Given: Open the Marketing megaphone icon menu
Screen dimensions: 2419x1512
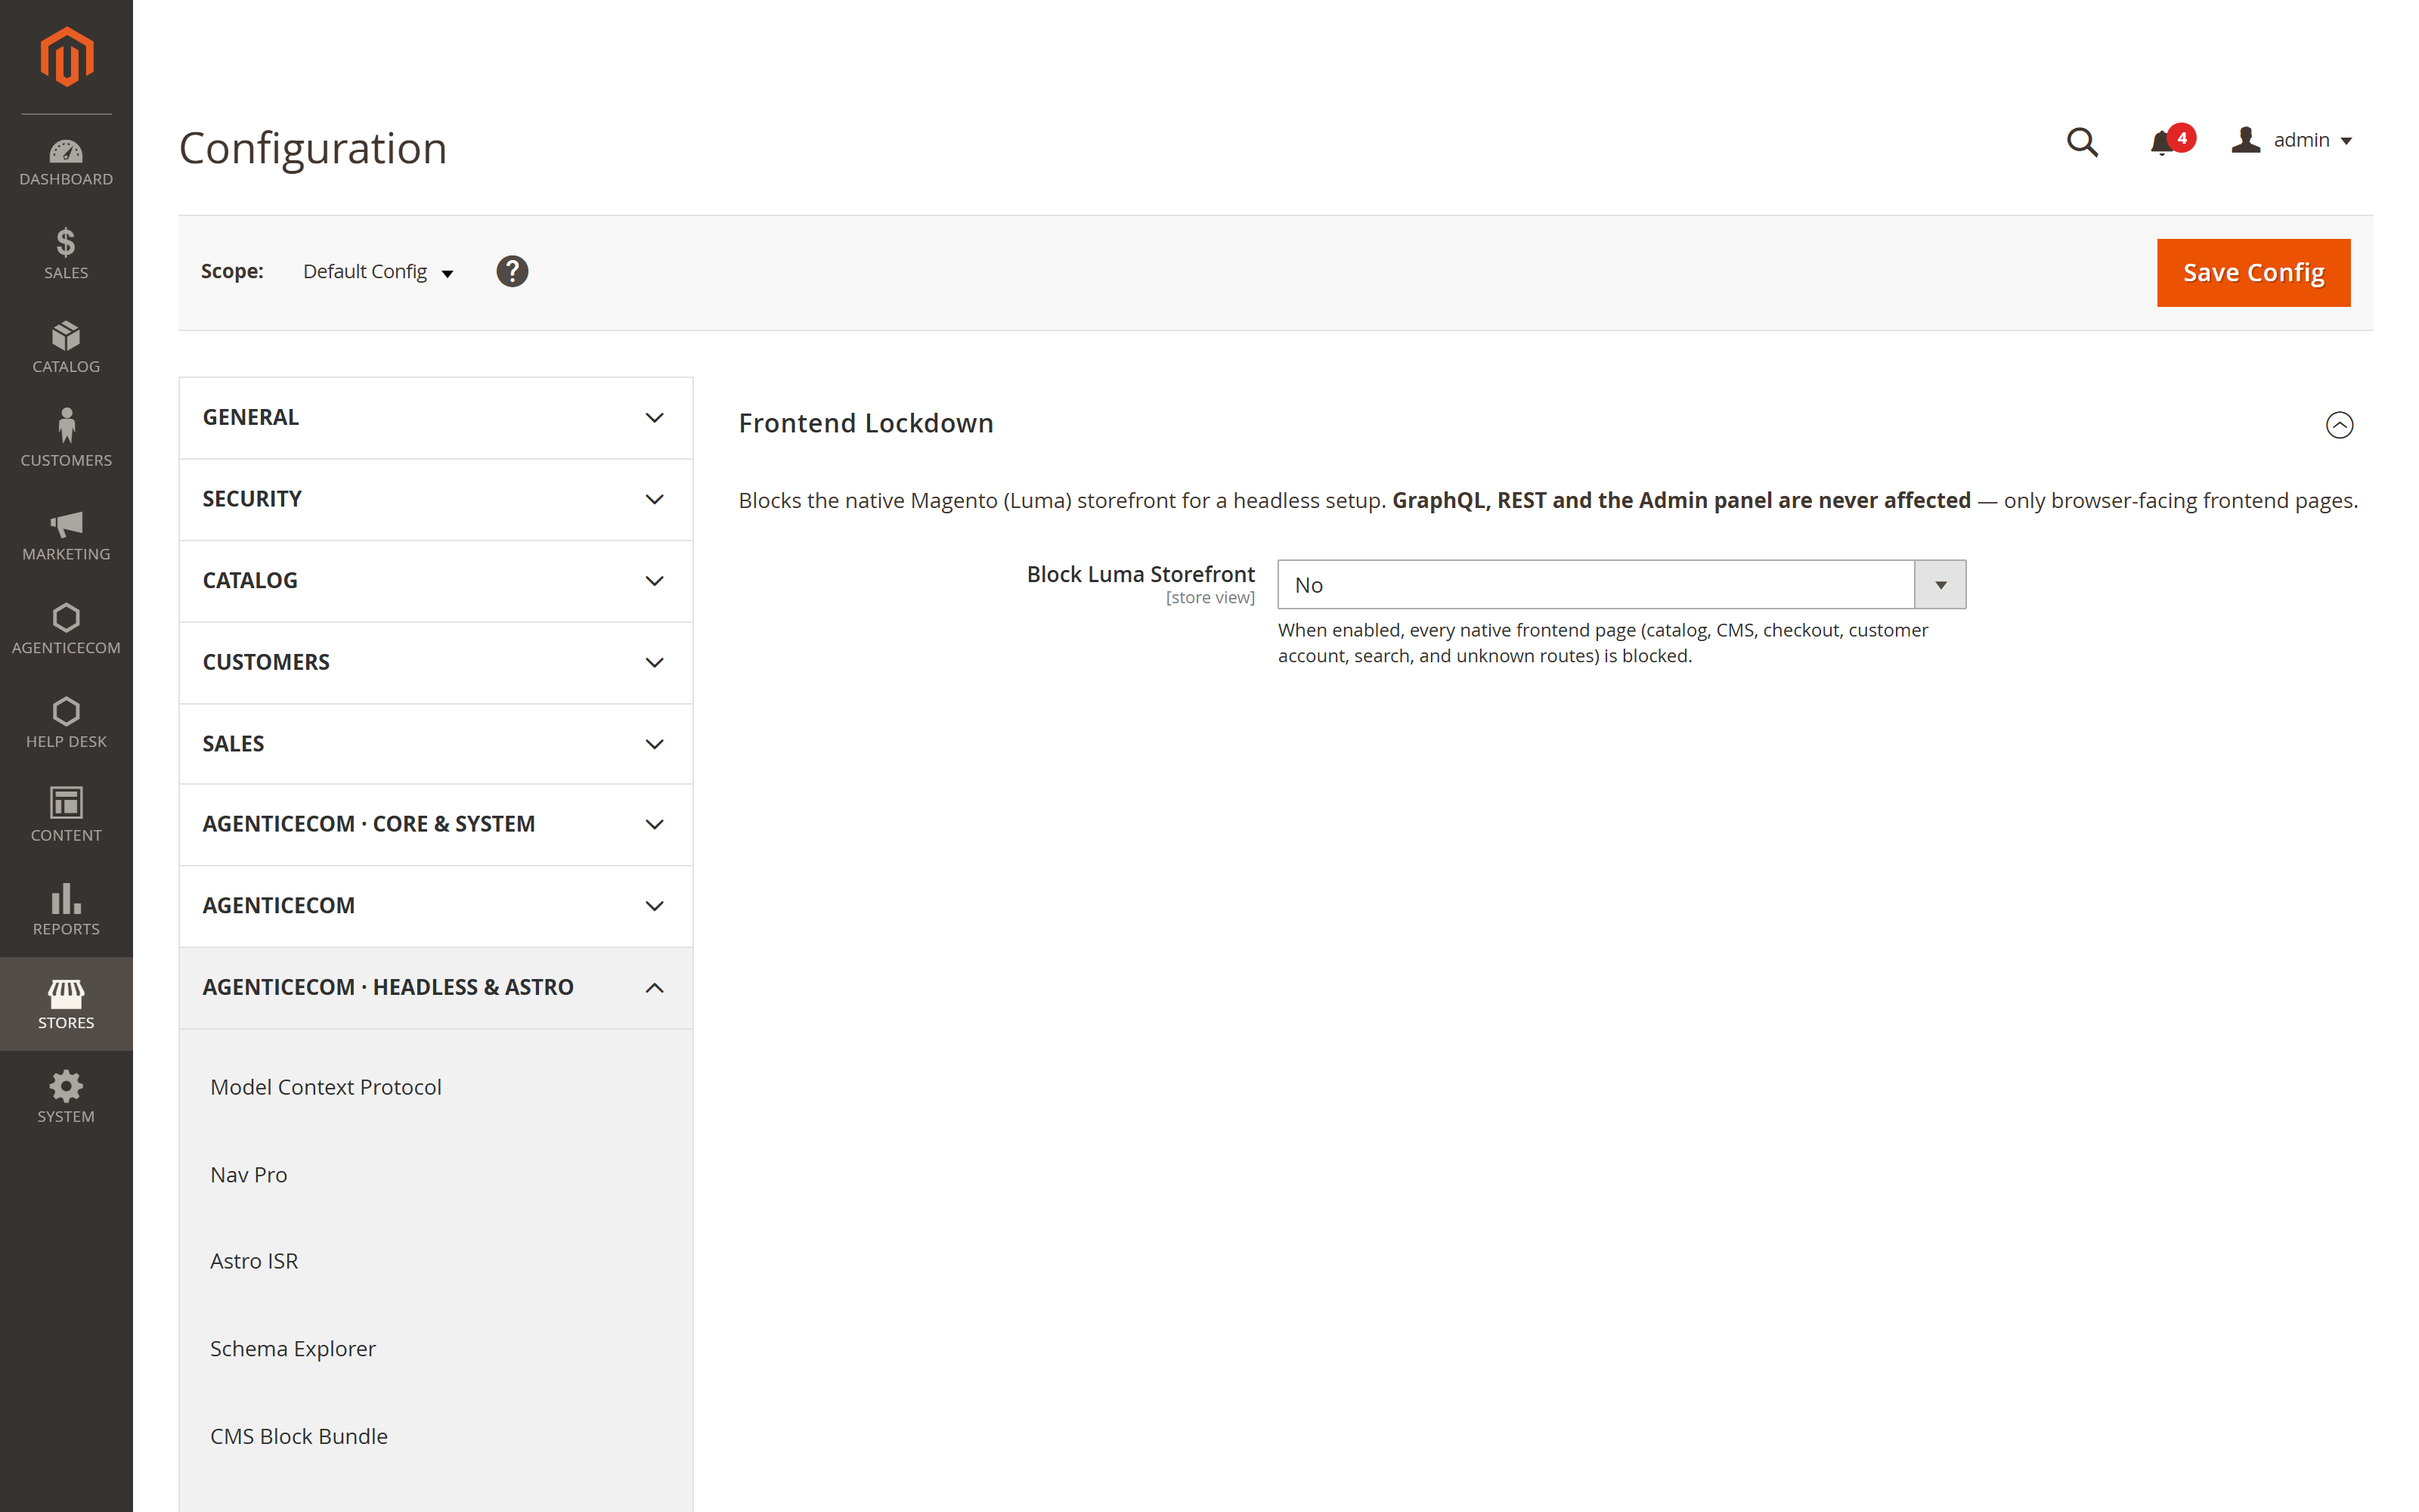Looking at the screenshot, I should point(66,534).
